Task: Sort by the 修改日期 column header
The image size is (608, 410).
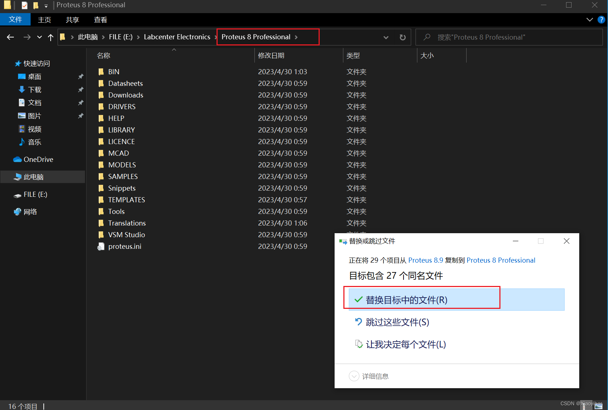Action: click(x=271, y=55)
